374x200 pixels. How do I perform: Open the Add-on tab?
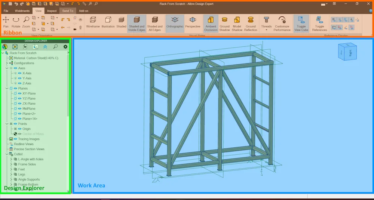(x=83, y=11)
